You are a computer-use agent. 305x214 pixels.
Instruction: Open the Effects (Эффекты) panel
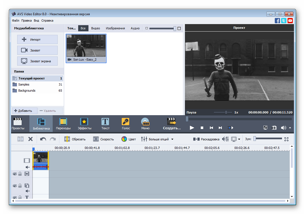click(84, 124)
